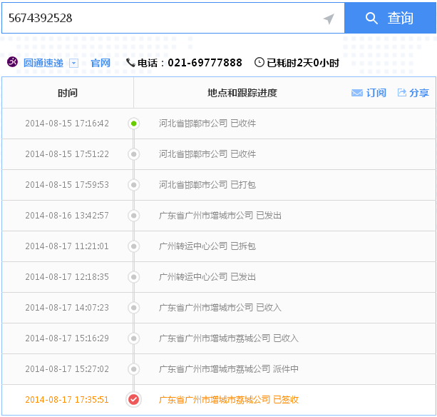Select 广东省广州市增城市公司 已发出 entry
Screen dimensions: 437x417
(220, 216)
